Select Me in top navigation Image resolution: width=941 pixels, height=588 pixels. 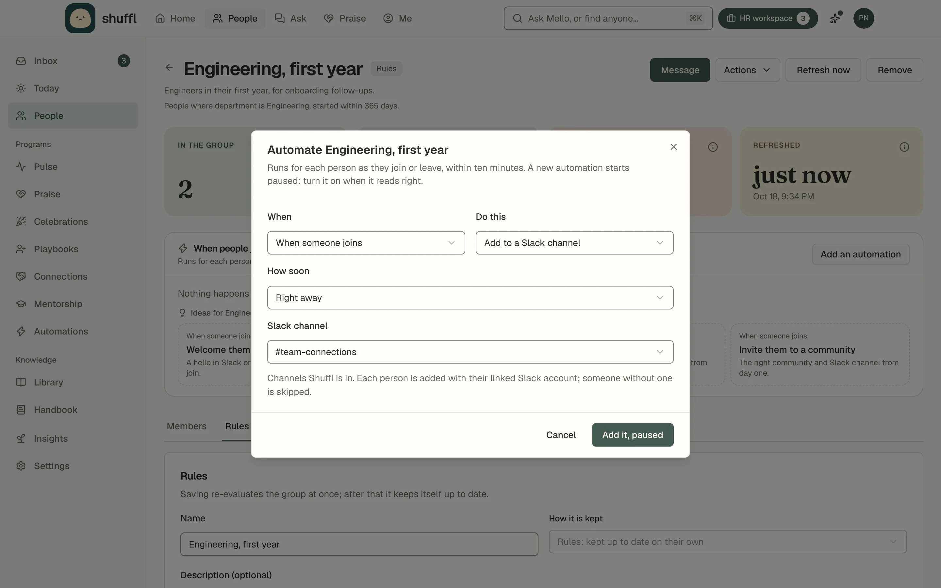point(397,18)
